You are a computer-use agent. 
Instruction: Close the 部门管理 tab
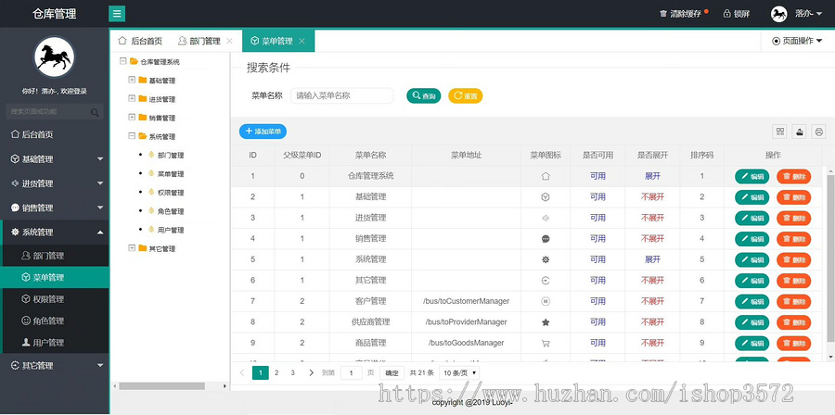pos(229,41)
